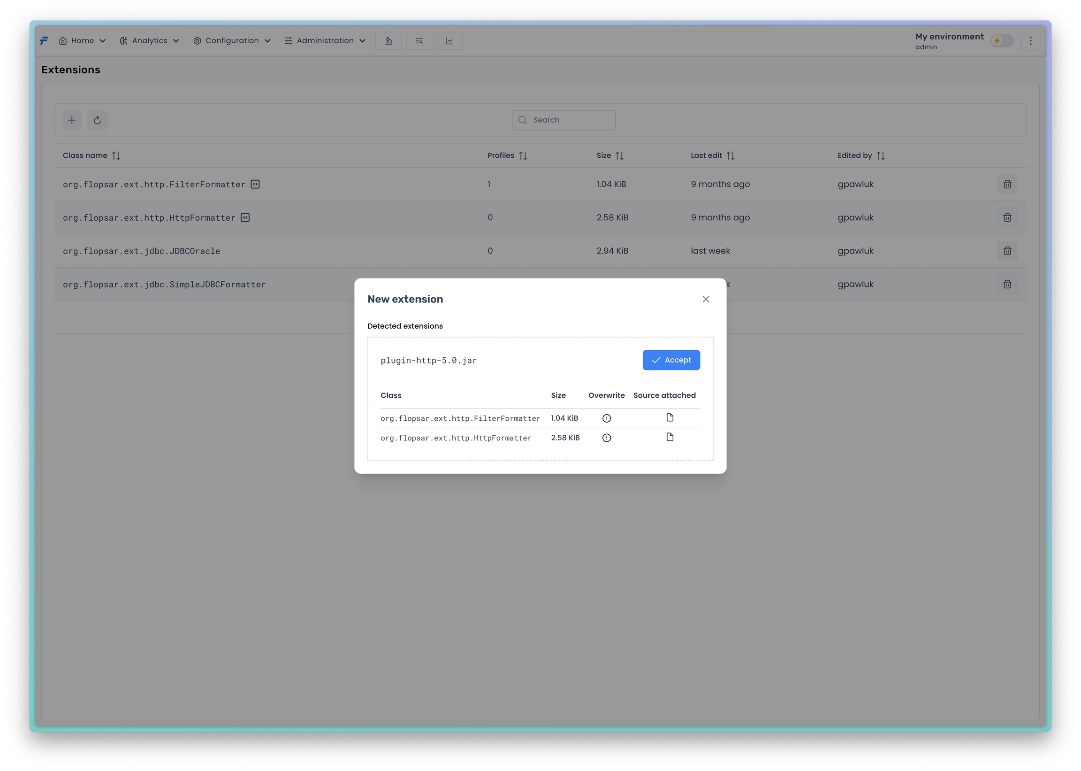Toggle the light/dark theme switch

pyautogui.click(x=1001, y=41)
